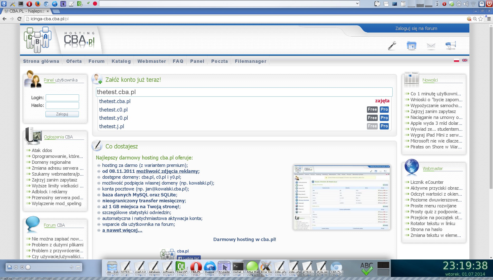Open the envelope mail icon in site header
Image resolution: width=493 pixels, height=280 pixels.
pos(431,46)
